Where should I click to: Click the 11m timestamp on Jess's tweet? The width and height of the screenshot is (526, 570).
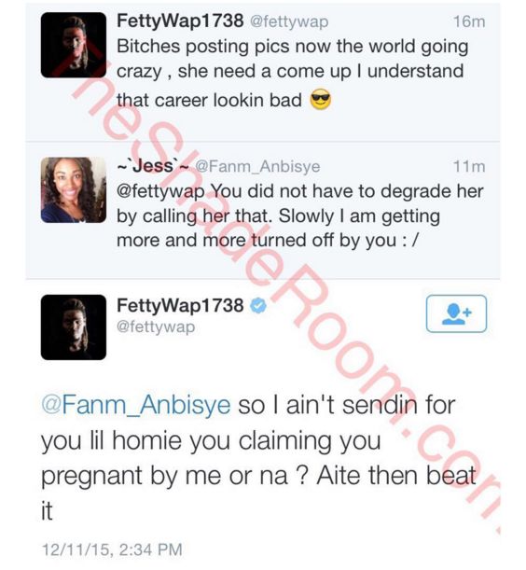(x=469, y=166)
